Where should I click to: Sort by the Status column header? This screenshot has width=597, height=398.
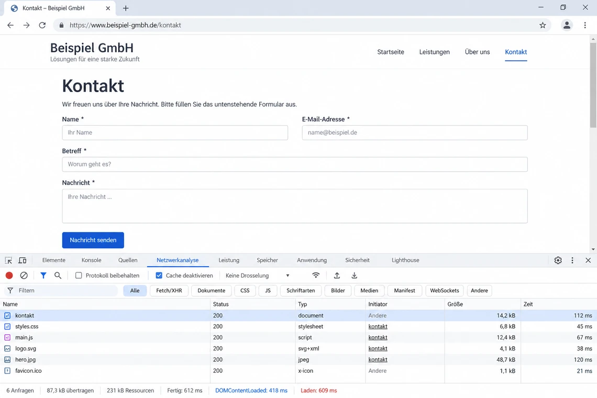pyautogui.click(x=253, y=304)
